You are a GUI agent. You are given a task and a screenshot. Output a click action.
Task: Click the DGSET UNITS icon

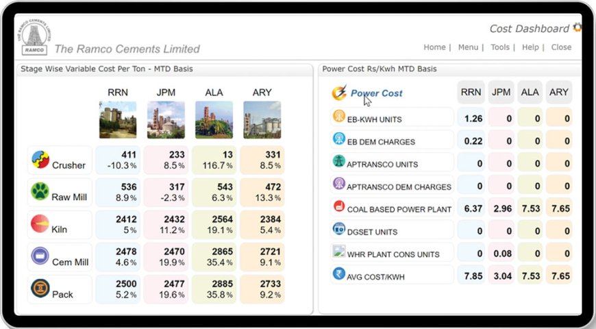coord(338,229)
